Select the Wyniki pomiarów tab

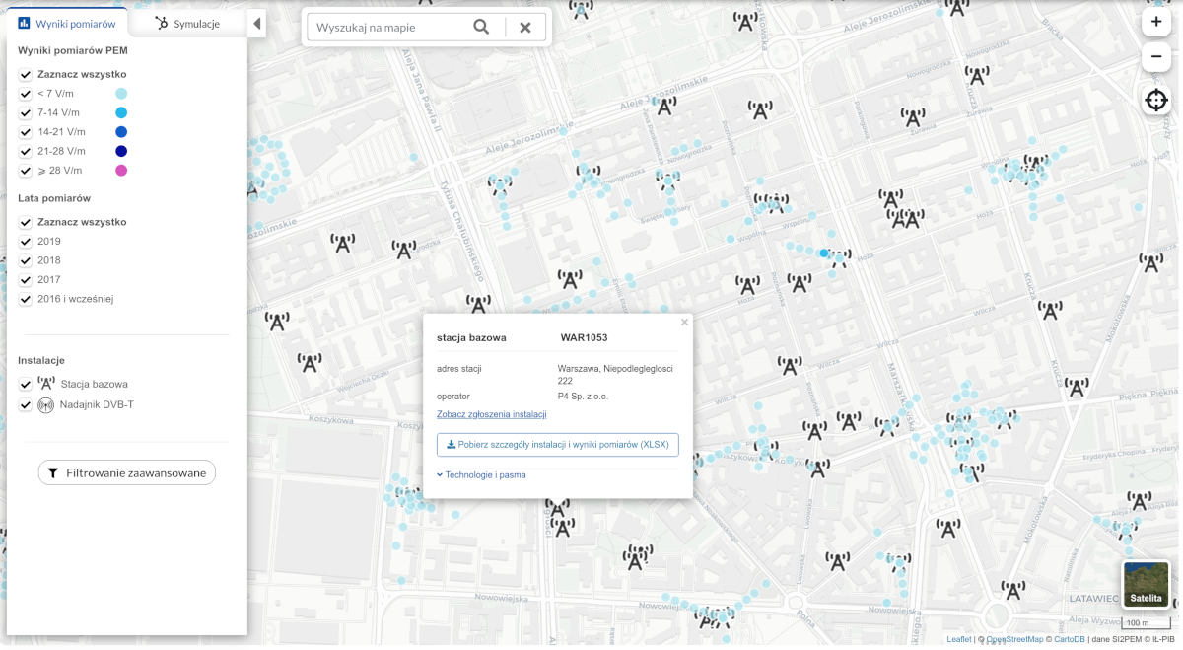coord(67,24)
